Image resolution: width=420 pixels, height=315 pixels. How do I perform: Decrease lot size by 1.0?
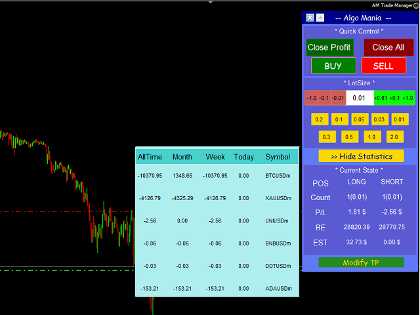312,98
